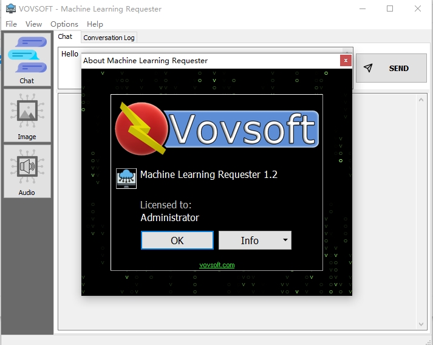
Task: Open the Chat panel in sidebar
Action: pyautogui.click(x=27, y=60)
